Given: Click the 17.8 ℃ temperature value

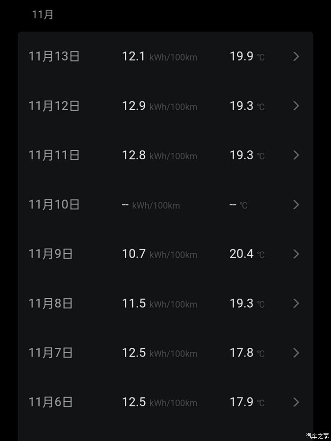Looking at the screenshot, I should coord(247,353).
